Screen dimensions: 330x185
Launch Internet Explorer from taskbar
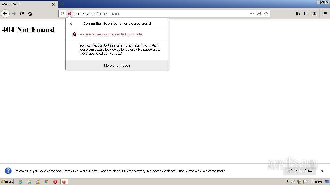point(21,182)
